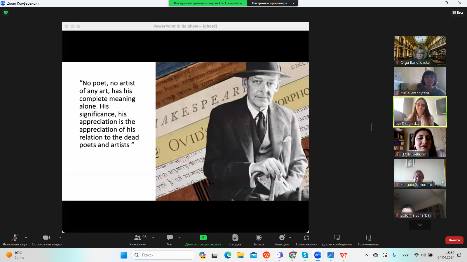Turn off camera with Остановить видео
467x262 pixels.
(x=47, y=240)
